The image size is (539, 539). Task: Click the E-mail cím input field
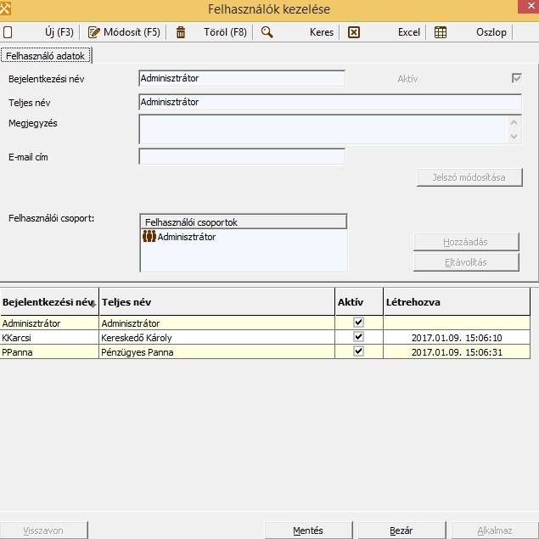(x=242, y=156)
